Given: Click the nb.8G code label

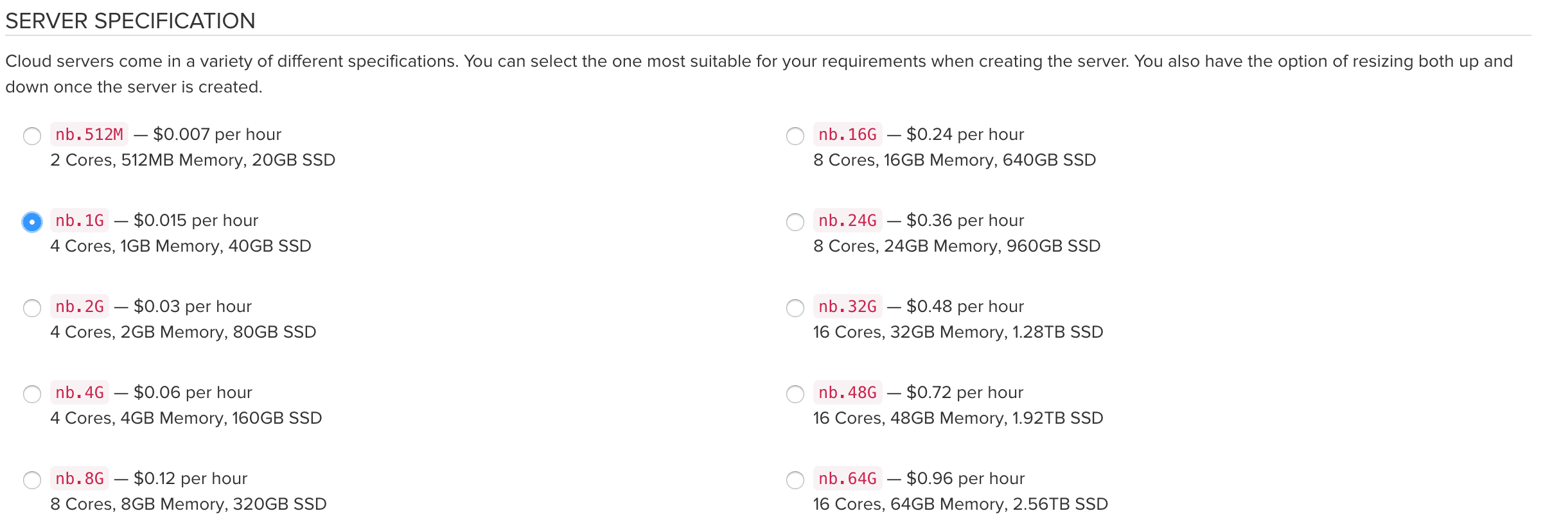Looking at the screenshot, I should (x=80, y=479).
